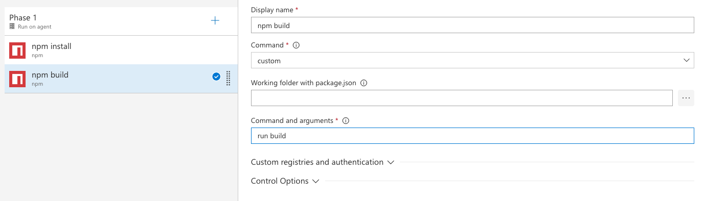This screenshot has width=704, height=201.
Task: Click the npm icon beside npm build
Action: [x=17, y=79]
